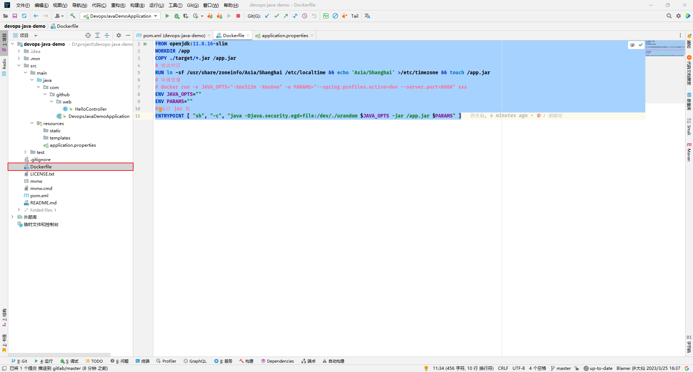Run with coverage using the shield icon
Screen dimensions: 693x372
pyautogui.click(x=186, y=16)
